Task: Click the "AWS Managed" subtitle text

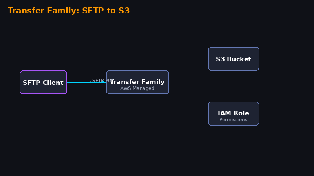Action: pos(137,88)
